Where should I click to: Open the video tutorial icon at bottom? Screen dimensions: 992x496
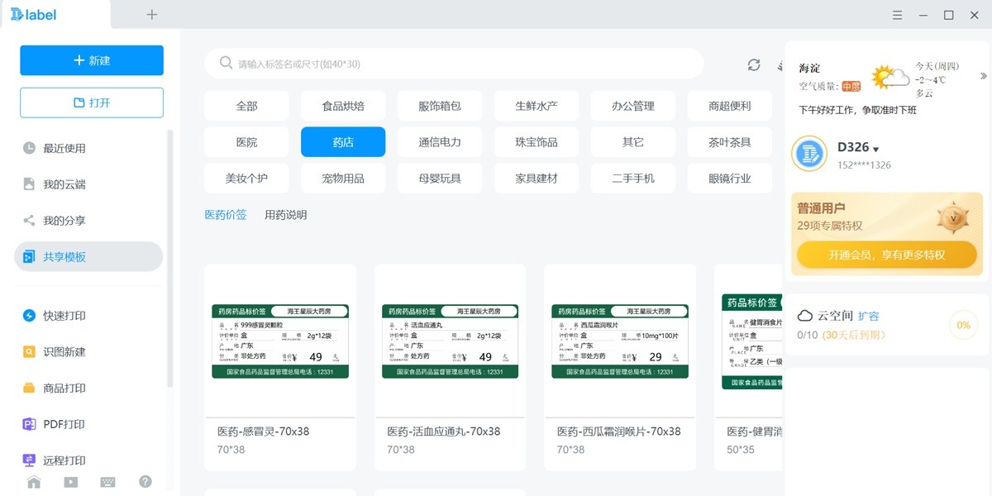pos(70,481)
